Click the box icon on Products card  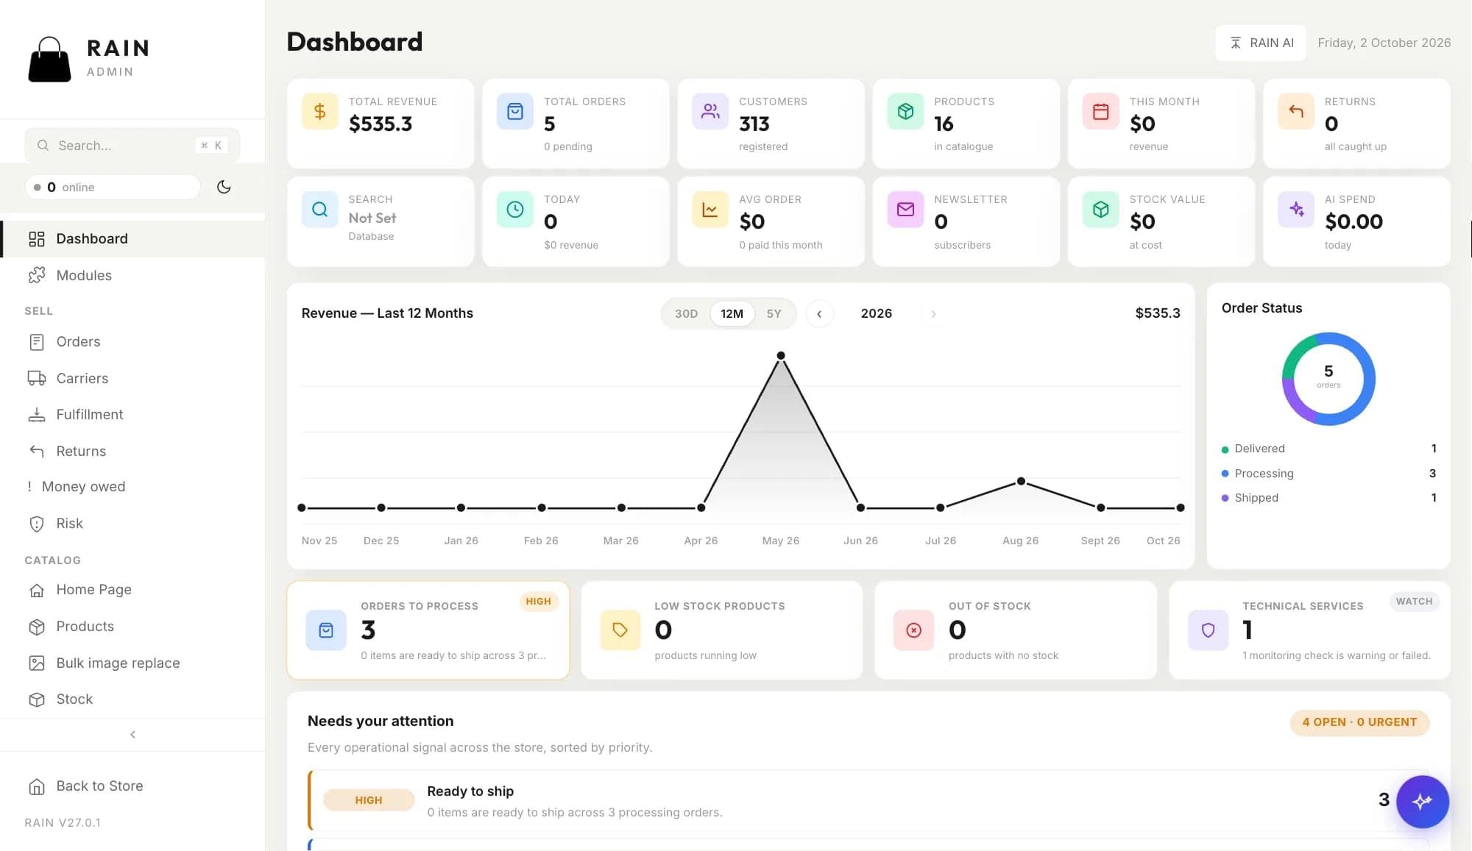(x=905, y=111)
